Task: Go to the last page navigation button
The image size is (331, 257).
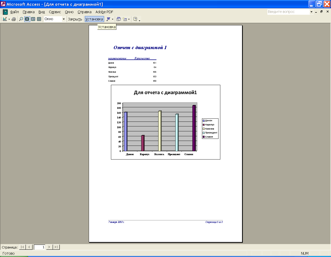Action: pos(56,247)
